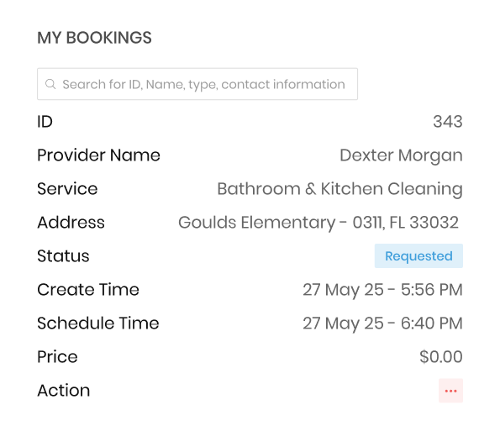The width and height of the screenshot is (500, 426).
Task: Click create time 5:56 PM value
Action: (x=382, y=290)
